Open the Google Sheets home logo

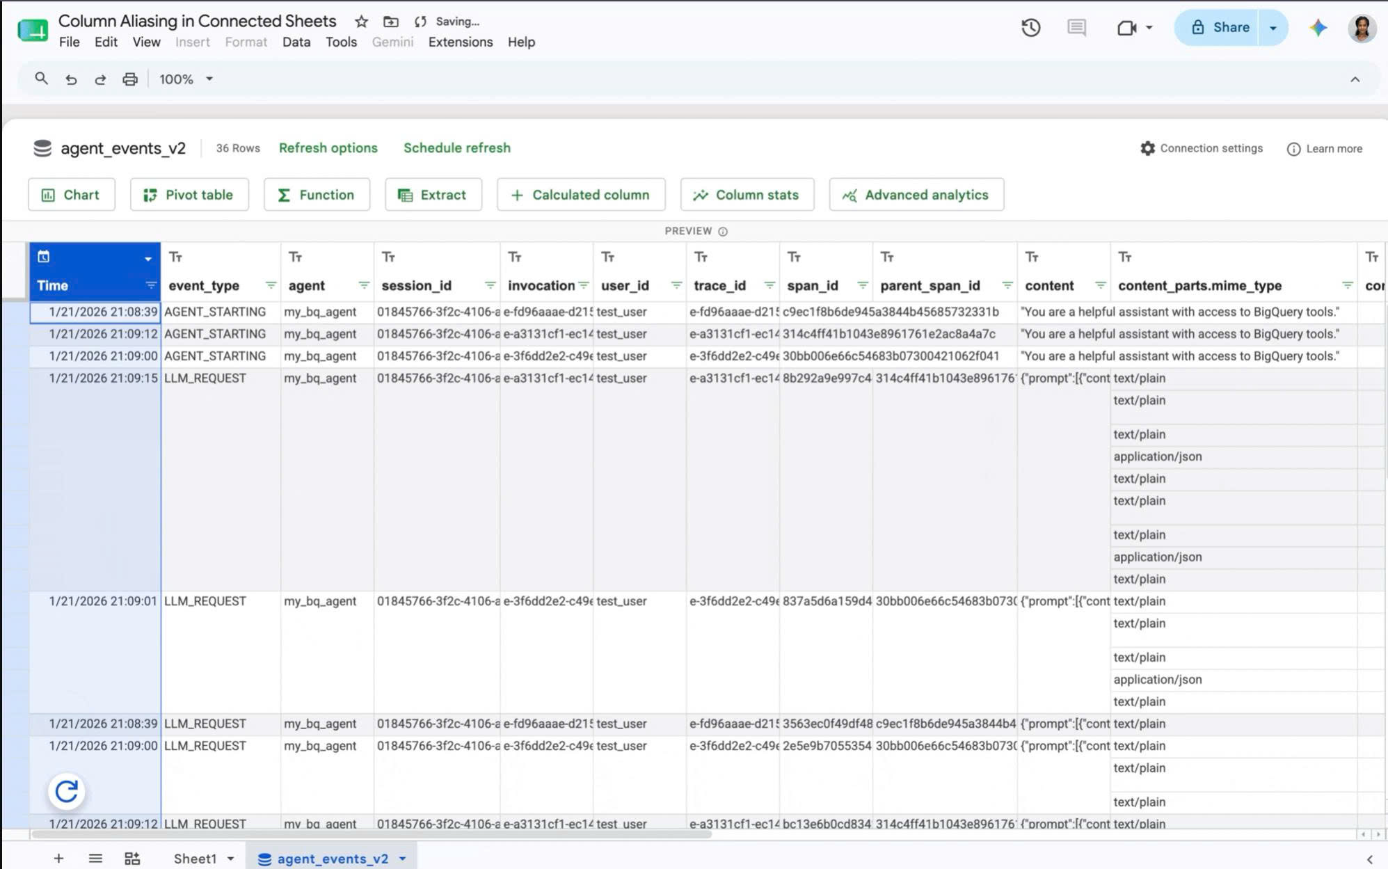(33, 30)
